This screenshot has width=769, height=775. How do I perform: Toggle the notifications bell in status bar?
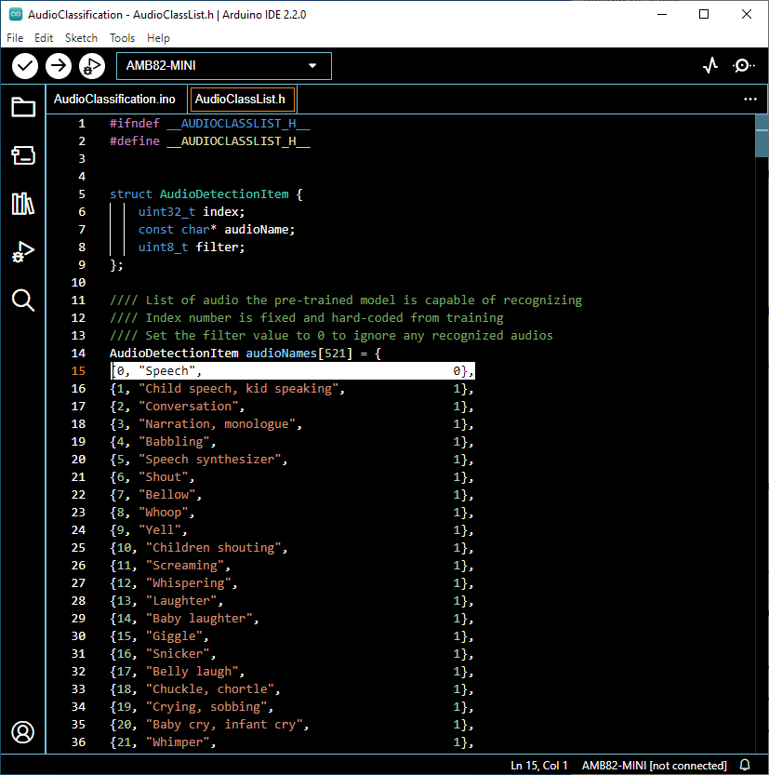(745, 765)
